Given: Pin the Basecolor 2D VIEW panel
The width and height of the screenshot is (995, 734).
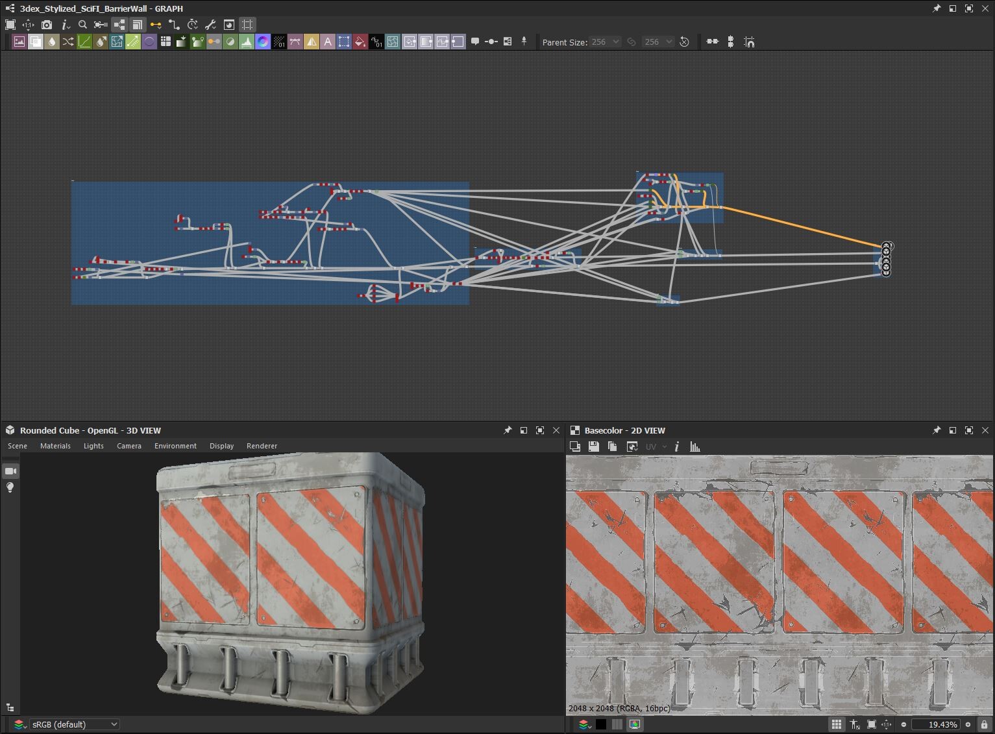Looking at the screenshot, I should 937,430.
